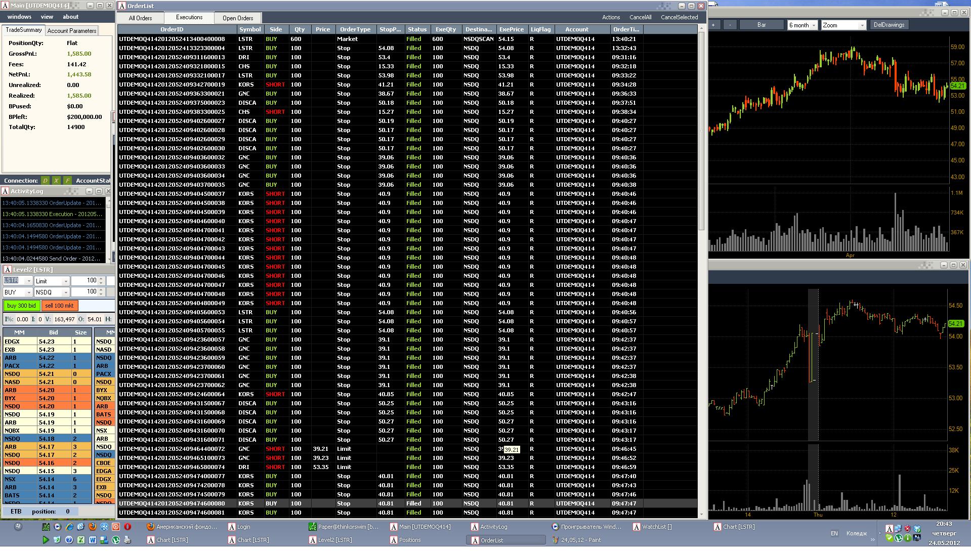The height and width of the screenshot is (551, 971).
Task: Sort orders by the Status column header
Action: (417, 29)
